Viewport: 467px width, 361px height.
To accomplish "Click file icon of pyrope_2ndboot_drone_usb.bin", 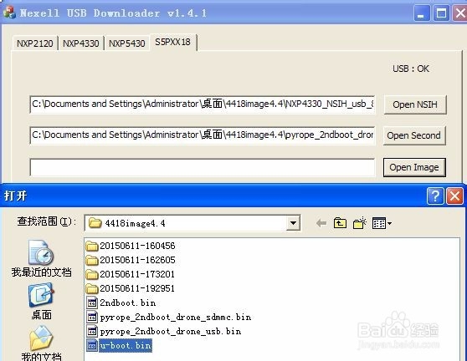I will (92, 331).
